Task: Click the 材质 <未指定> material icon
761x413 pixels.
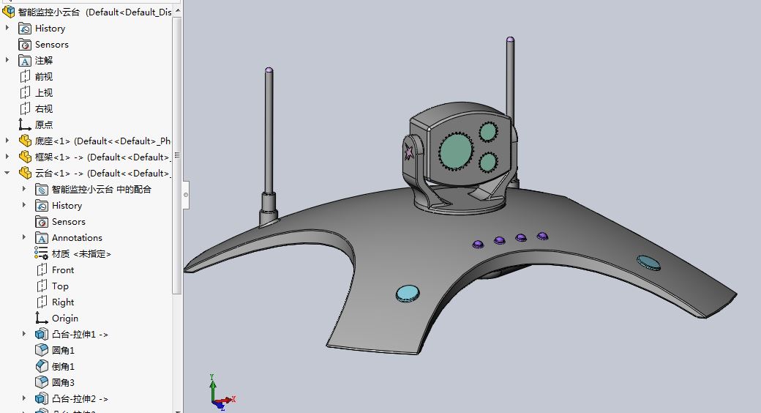Action: click(41, 253)
